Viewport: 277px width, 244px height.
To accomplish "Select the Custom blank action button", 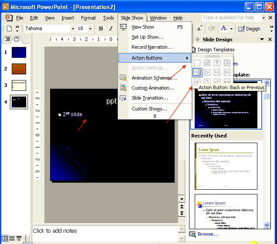I will 197,63.
